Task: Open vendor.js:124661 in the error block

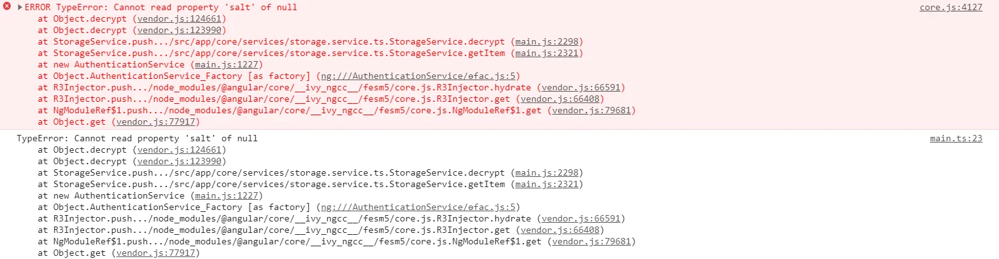Action: click(x=180, y=18)
